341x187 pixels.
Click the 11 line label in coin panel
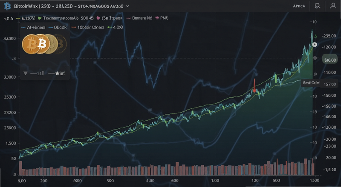37,74
